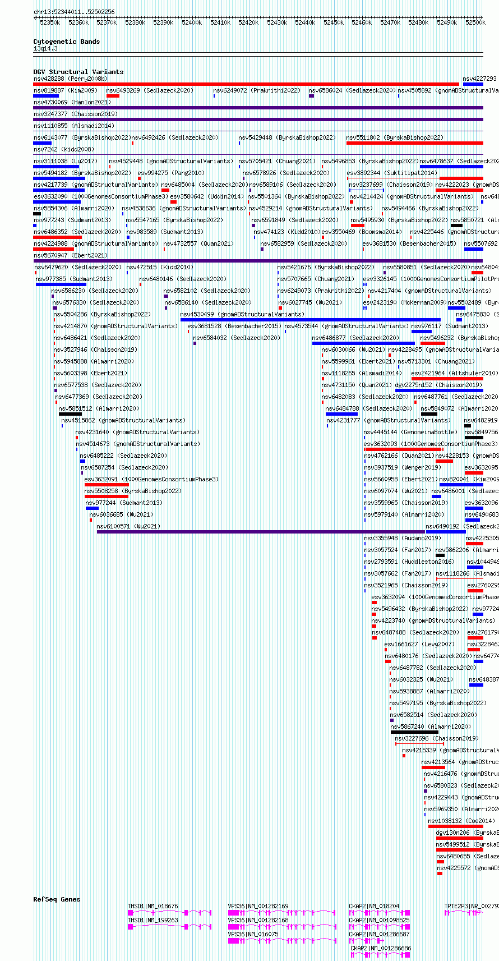This screenshot has width=499, height=961.
Task: Open variant nsv6493269 (Sedlazeck2020)
Action: coord(150,90)
